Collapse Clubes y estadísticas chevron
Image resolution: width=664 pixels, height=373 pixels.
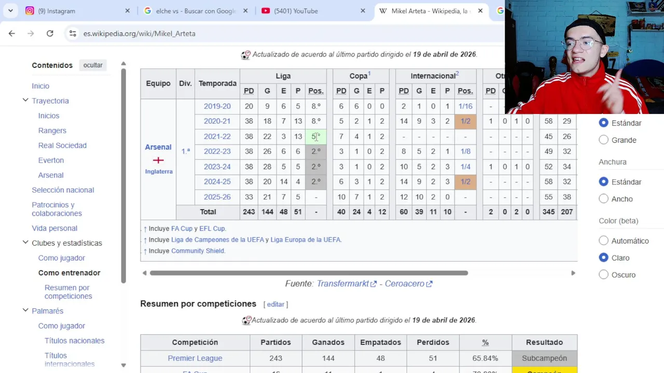tap(25, 242)
